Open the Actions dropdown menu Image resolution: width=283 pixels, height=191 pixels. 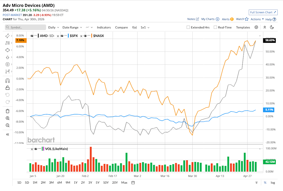click(257, 19)
